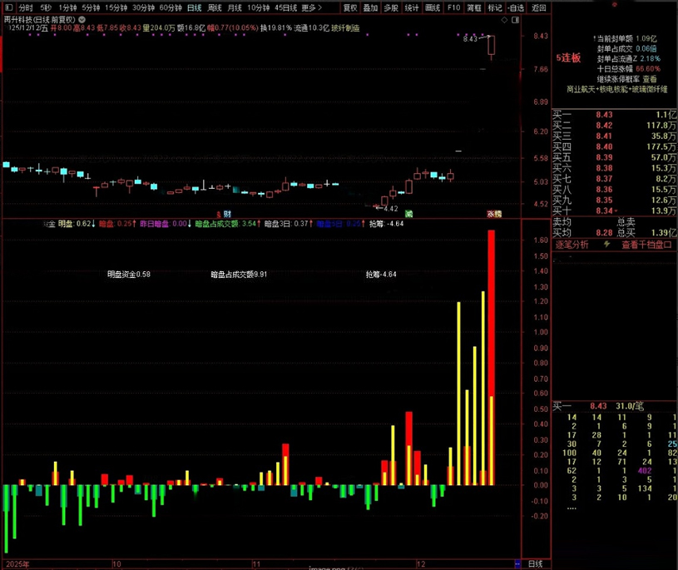Open 查看千档盘口 order book
The image size is (678, 570).
[x=647, y=245]
